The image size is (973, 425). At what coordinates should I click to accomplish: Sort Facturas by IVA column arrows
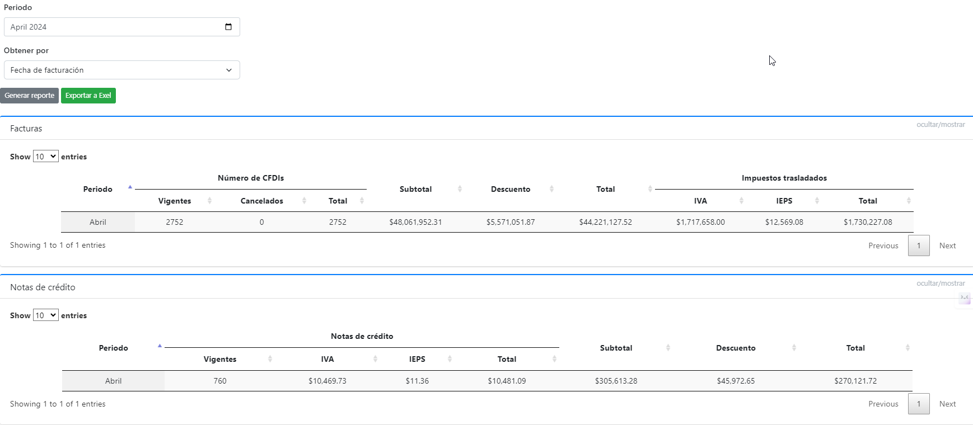click(741, 201)
